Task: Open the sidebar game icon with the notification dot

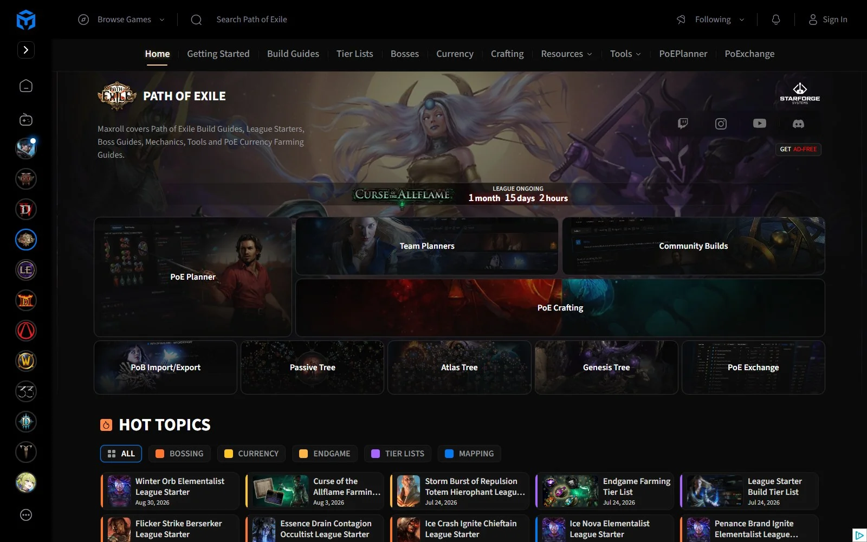Action: [26, 149]
